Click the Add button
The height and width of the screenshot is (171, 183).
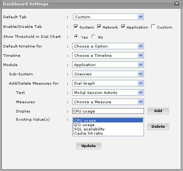(158, 111)
